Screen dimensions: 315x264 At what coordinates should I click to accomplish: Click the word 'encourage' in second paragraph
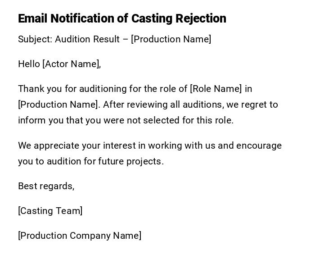tap(259, 146)
